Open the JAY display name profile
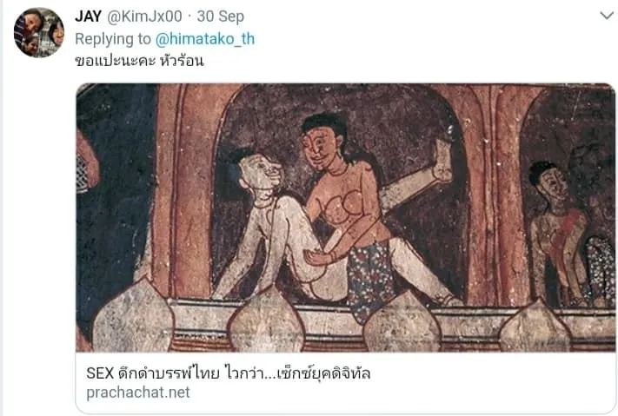Screen dimensions: 618x416 coord(89,17)
